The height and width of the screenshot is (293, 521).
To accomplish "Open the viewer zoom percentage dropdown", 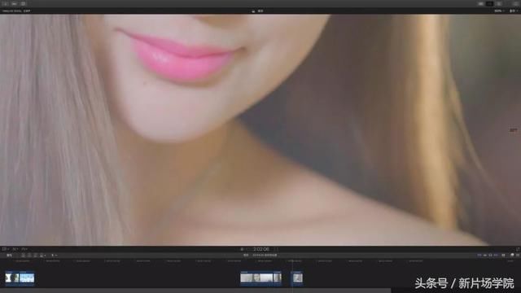I will tap(499, 11).
